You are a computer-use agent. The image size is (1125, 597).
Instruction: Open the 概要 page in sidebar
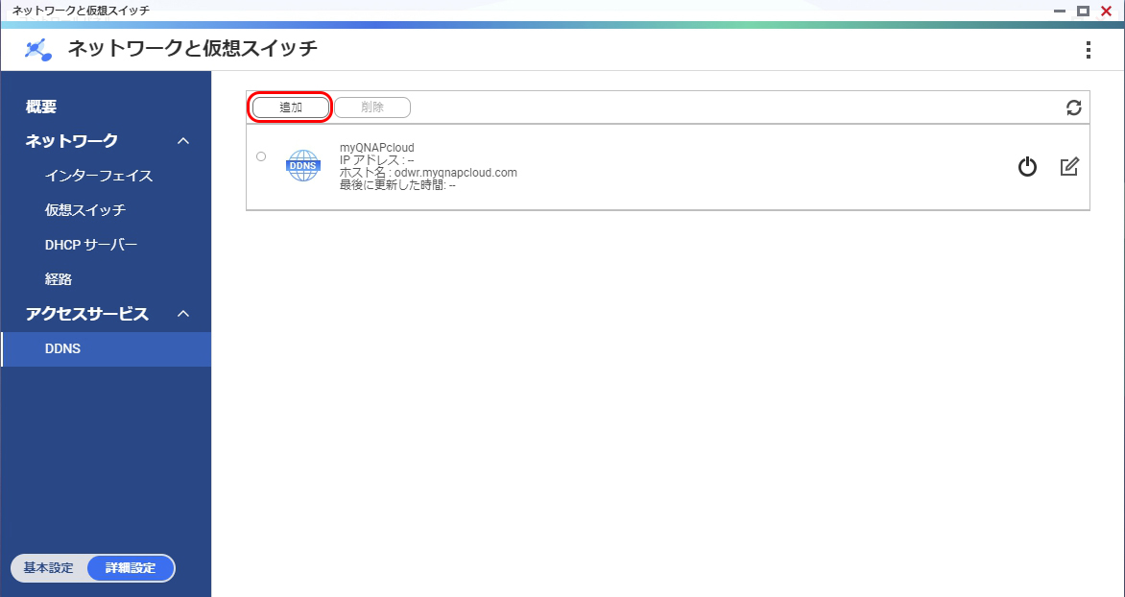pos(41,107)
